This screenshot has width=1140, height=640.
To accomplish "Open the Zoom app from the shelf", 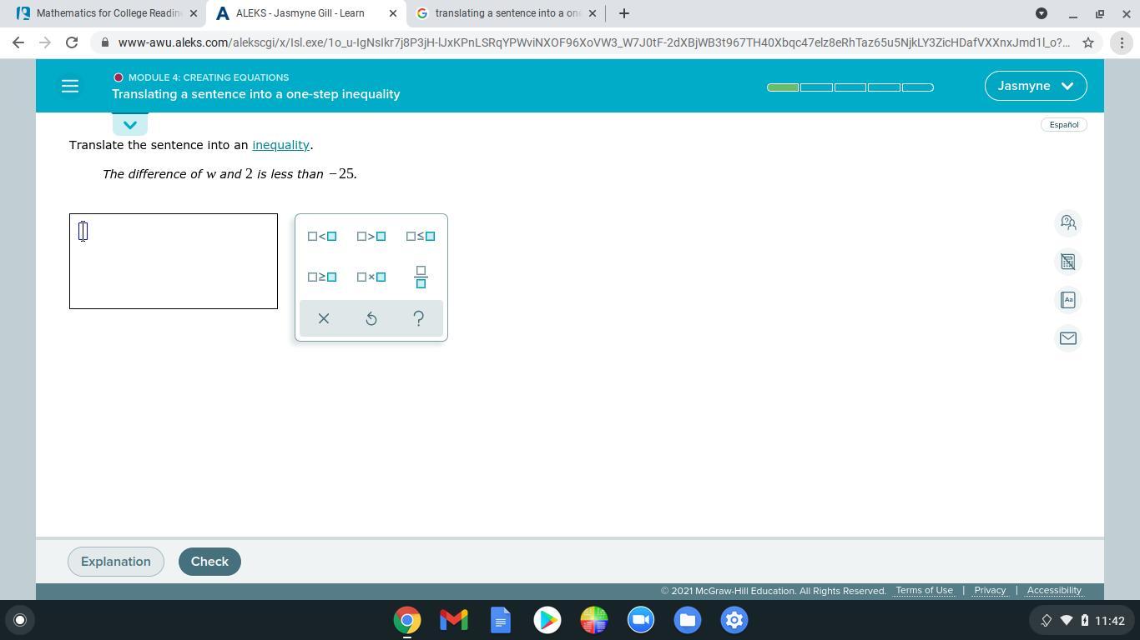I will 641,620.
